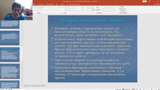Click the slide title 'Принципы лекарственной терапии'
The height and width of the screenshot is (90, 160).
point(92,21)
